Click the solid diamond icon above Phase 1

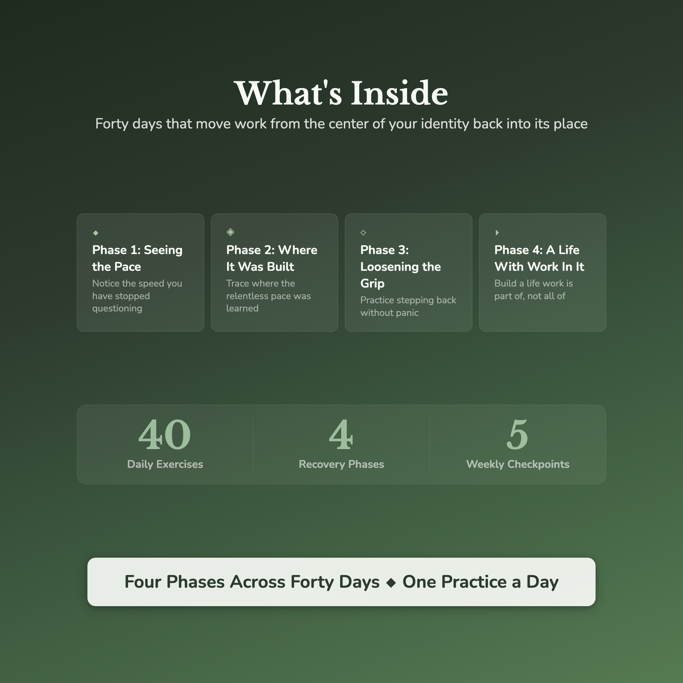96,233
